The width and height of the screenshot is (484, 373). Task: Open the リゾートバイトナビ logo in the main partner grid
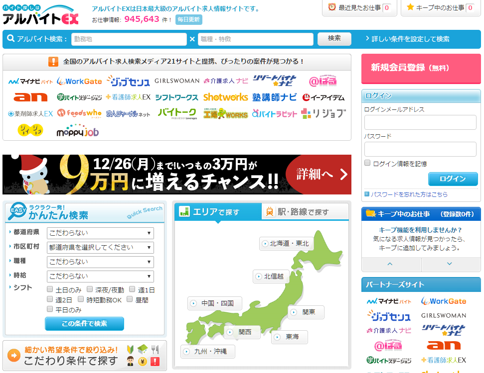pyautogui.click(x=275, y=81)
